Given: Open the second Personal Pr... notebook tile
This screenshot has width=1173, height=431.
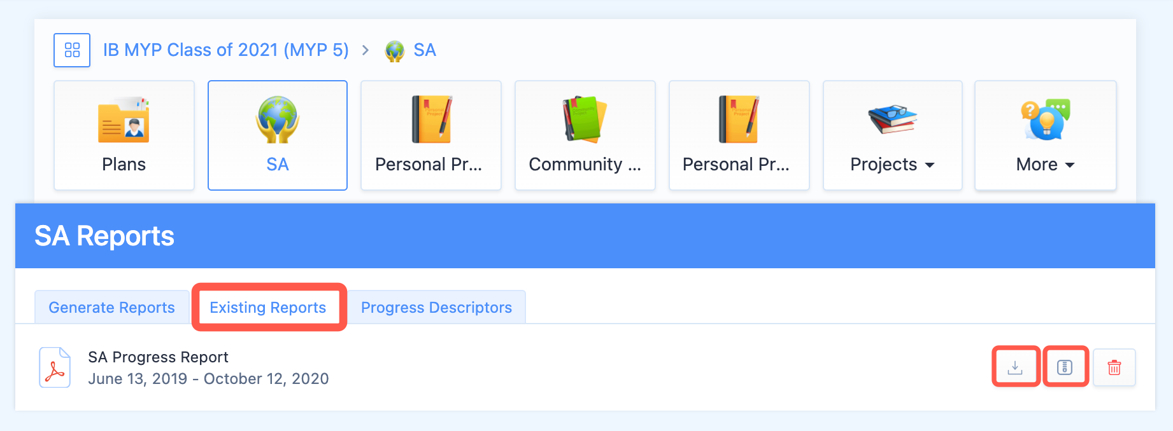Looking at the screenshot, I should [x=739, y=135].
